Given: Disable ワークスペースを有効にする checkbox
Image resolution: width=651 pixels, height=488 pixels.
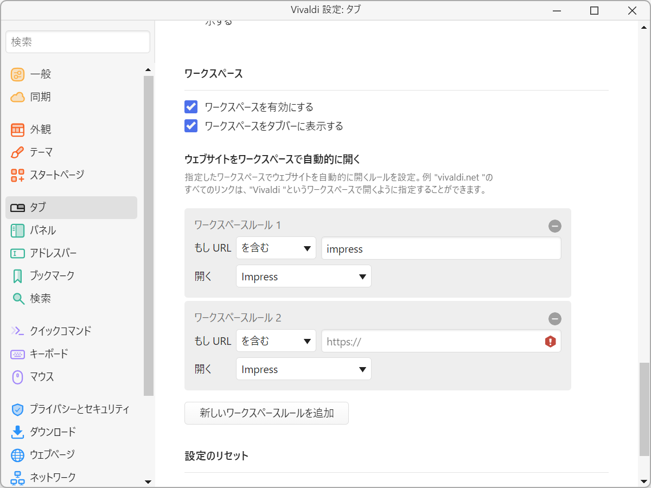Looking at the screenshot, I should [191, 107].
